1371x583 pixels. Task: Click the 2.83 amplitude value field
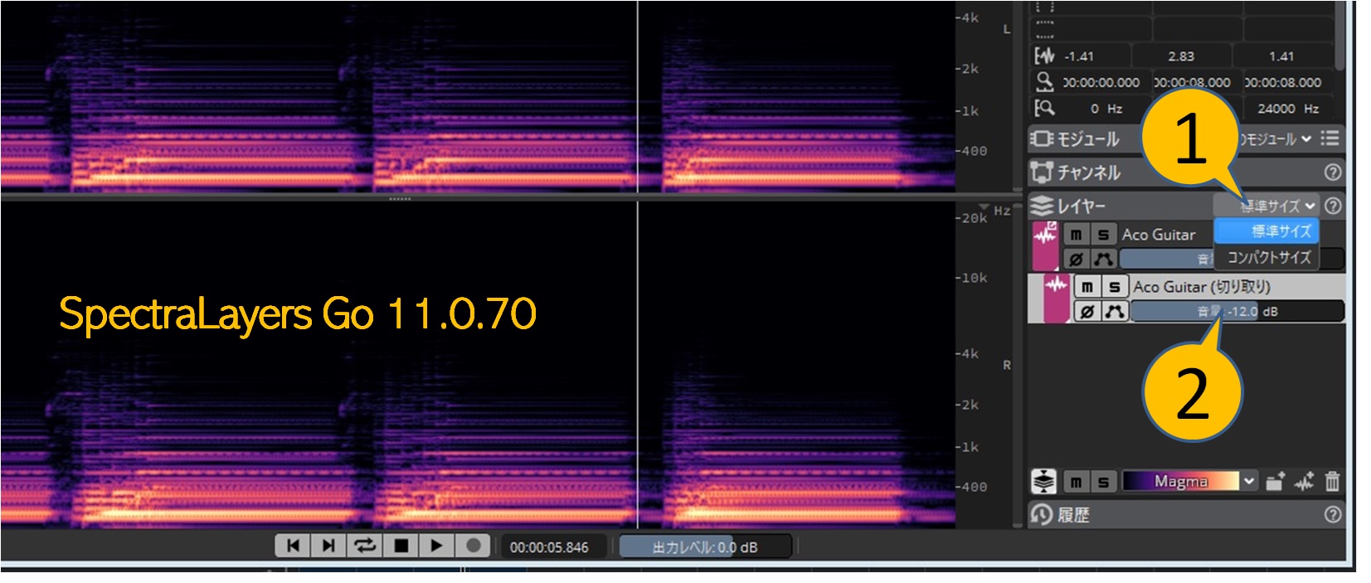[x=1181, y=56]
